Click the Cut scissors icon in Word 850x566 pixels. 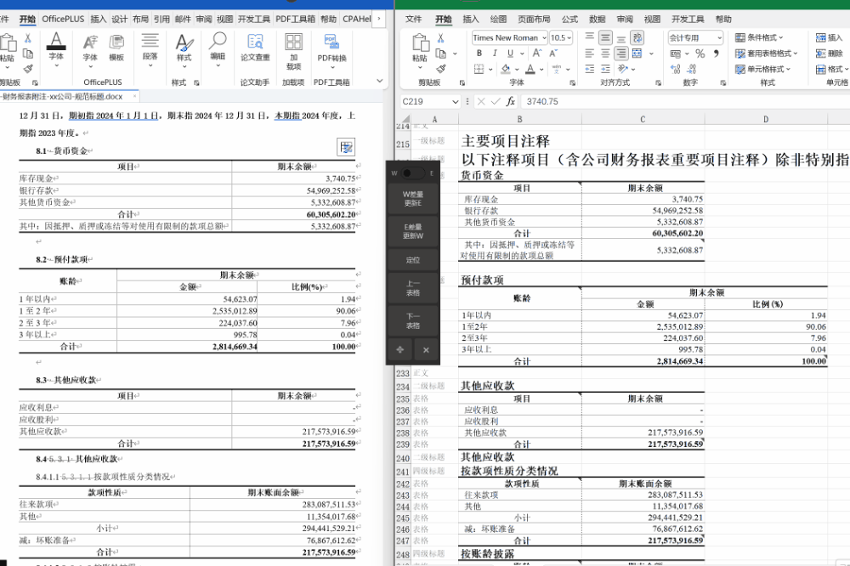[x=28, y=38]
